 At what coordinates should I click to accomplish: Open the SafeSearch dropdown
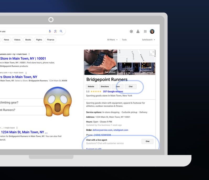click(148, 40)
